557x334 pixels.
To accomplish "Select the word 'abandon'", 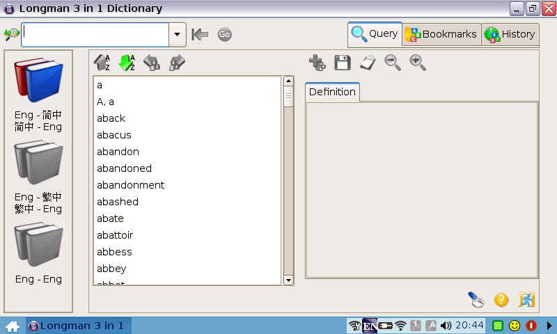I will [187, 152].
